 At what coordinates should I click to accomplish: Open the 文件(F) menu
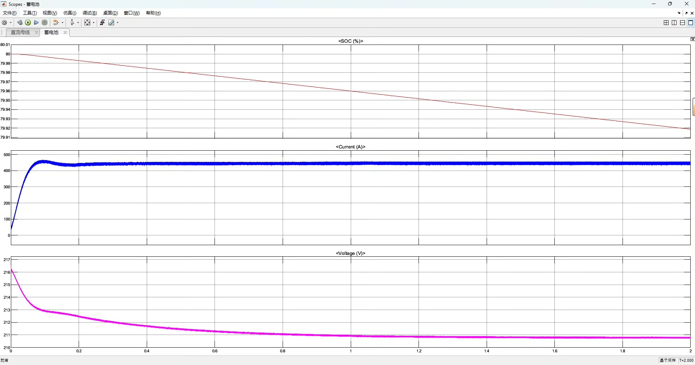pos(10,13)
